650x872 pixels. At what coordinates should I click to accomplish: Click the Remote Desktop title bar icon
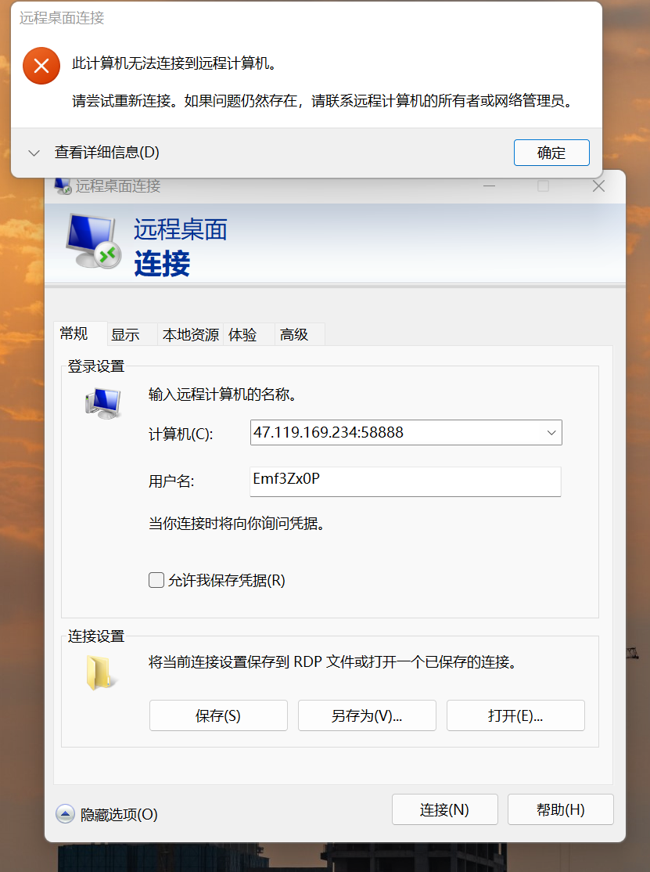coord(63,186)
